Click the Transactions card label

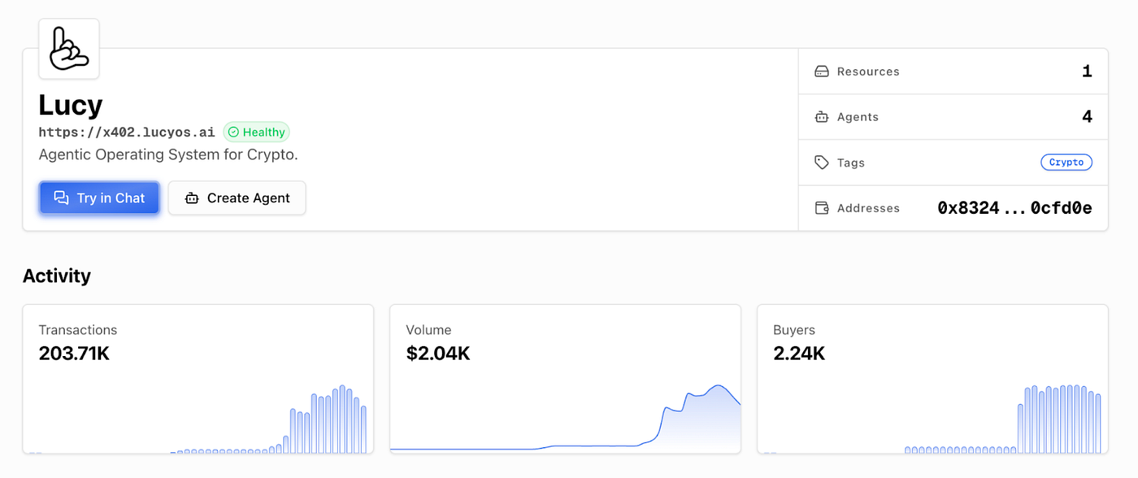click(78, 330)
